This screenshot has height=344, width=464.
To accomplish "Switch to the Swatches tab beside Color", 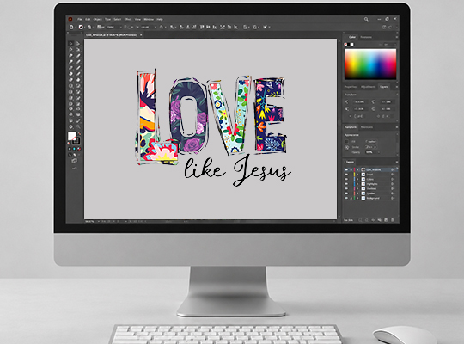I will 366,37.
